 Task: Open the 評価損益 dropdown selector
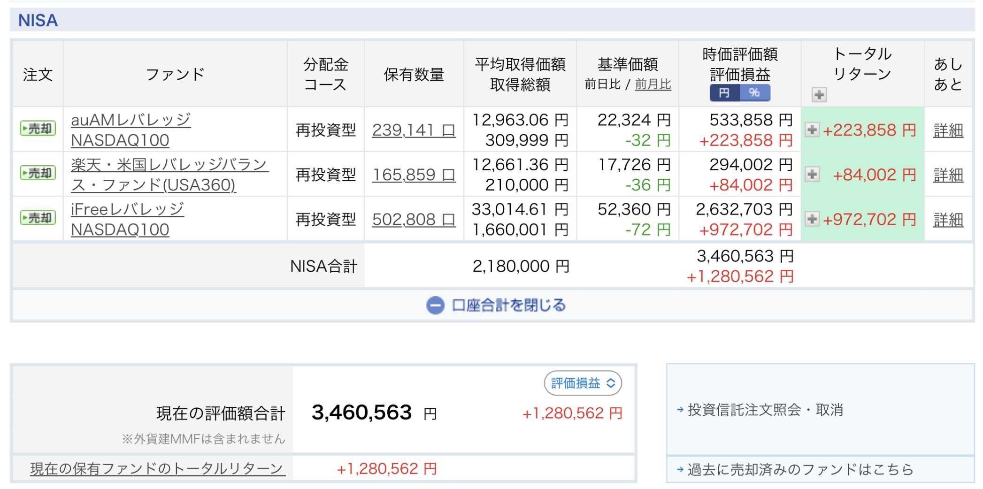click(x=583, y=383)
